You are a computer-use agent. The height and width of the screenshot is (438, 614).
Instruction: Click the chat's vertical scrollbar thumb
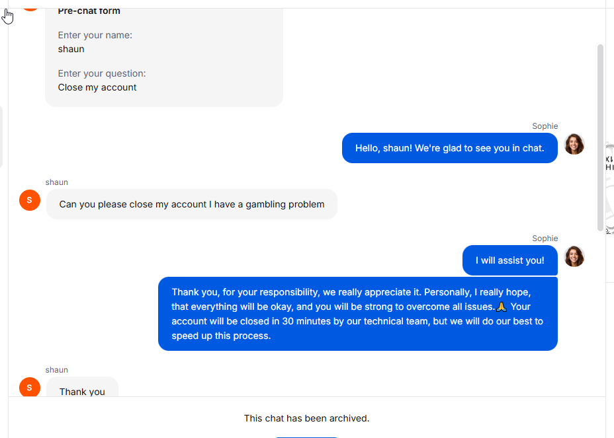[x=601, y=137]
